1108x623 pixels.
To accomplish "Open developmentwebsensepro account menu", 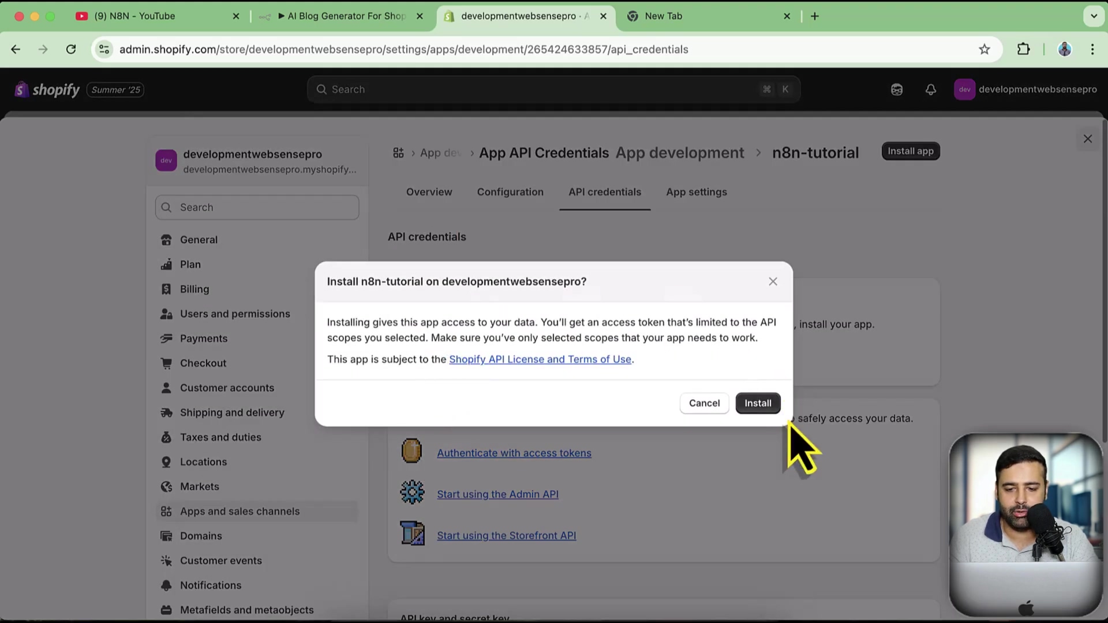I will click(x=1025, y=89).
